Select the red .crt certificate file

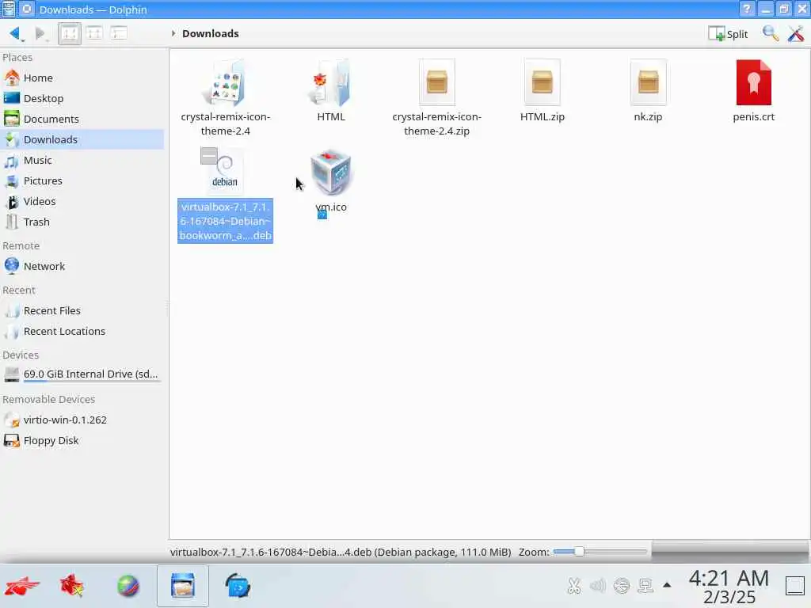(x=754, y=82)
